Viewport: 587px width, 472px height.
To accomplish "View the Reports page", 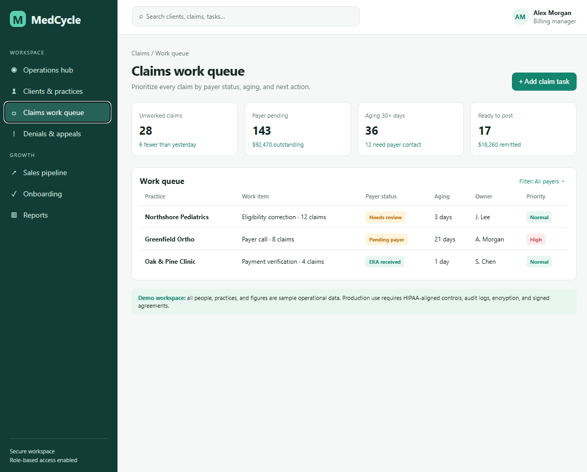I will (x=57, y=215).
